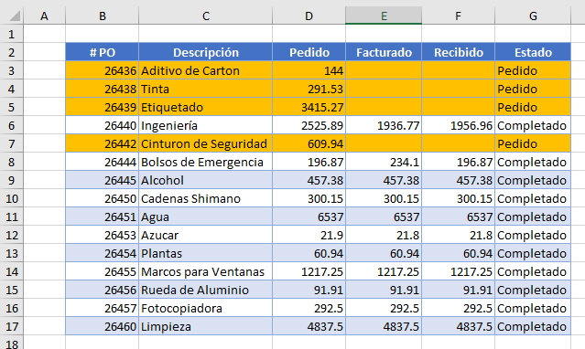Screen dimensions: 585x349
Task: Select 'Bolsos de Emergencia' cell
Action: click(206, 162)
